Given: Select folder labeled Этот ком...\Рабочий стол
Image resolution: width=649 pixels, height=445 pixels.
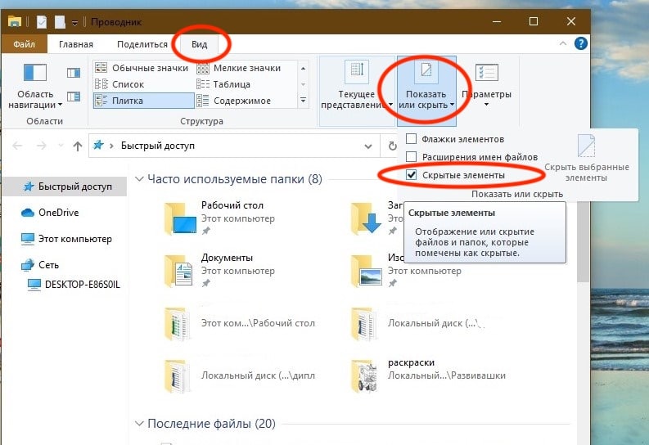Looking at the screenshot, I should click(239, 323).
